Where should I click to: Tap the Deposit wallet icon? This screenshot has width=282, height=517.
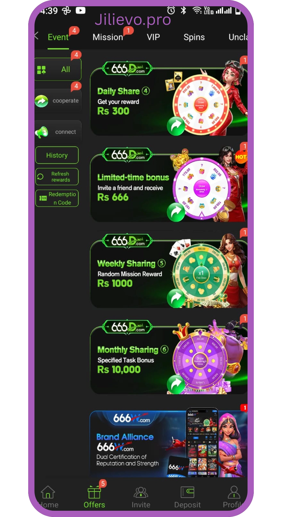pos(187,492)
